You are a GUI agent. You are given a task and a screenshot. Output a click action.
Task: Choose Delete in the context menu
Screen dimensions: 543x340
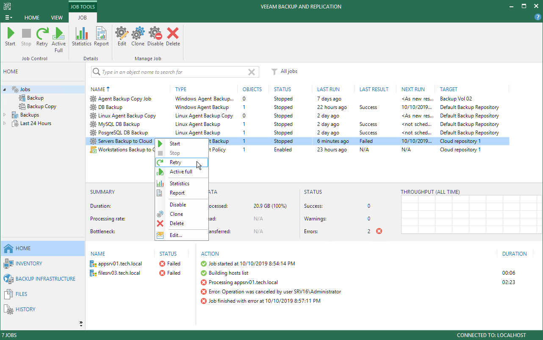(x=182, y=223)
